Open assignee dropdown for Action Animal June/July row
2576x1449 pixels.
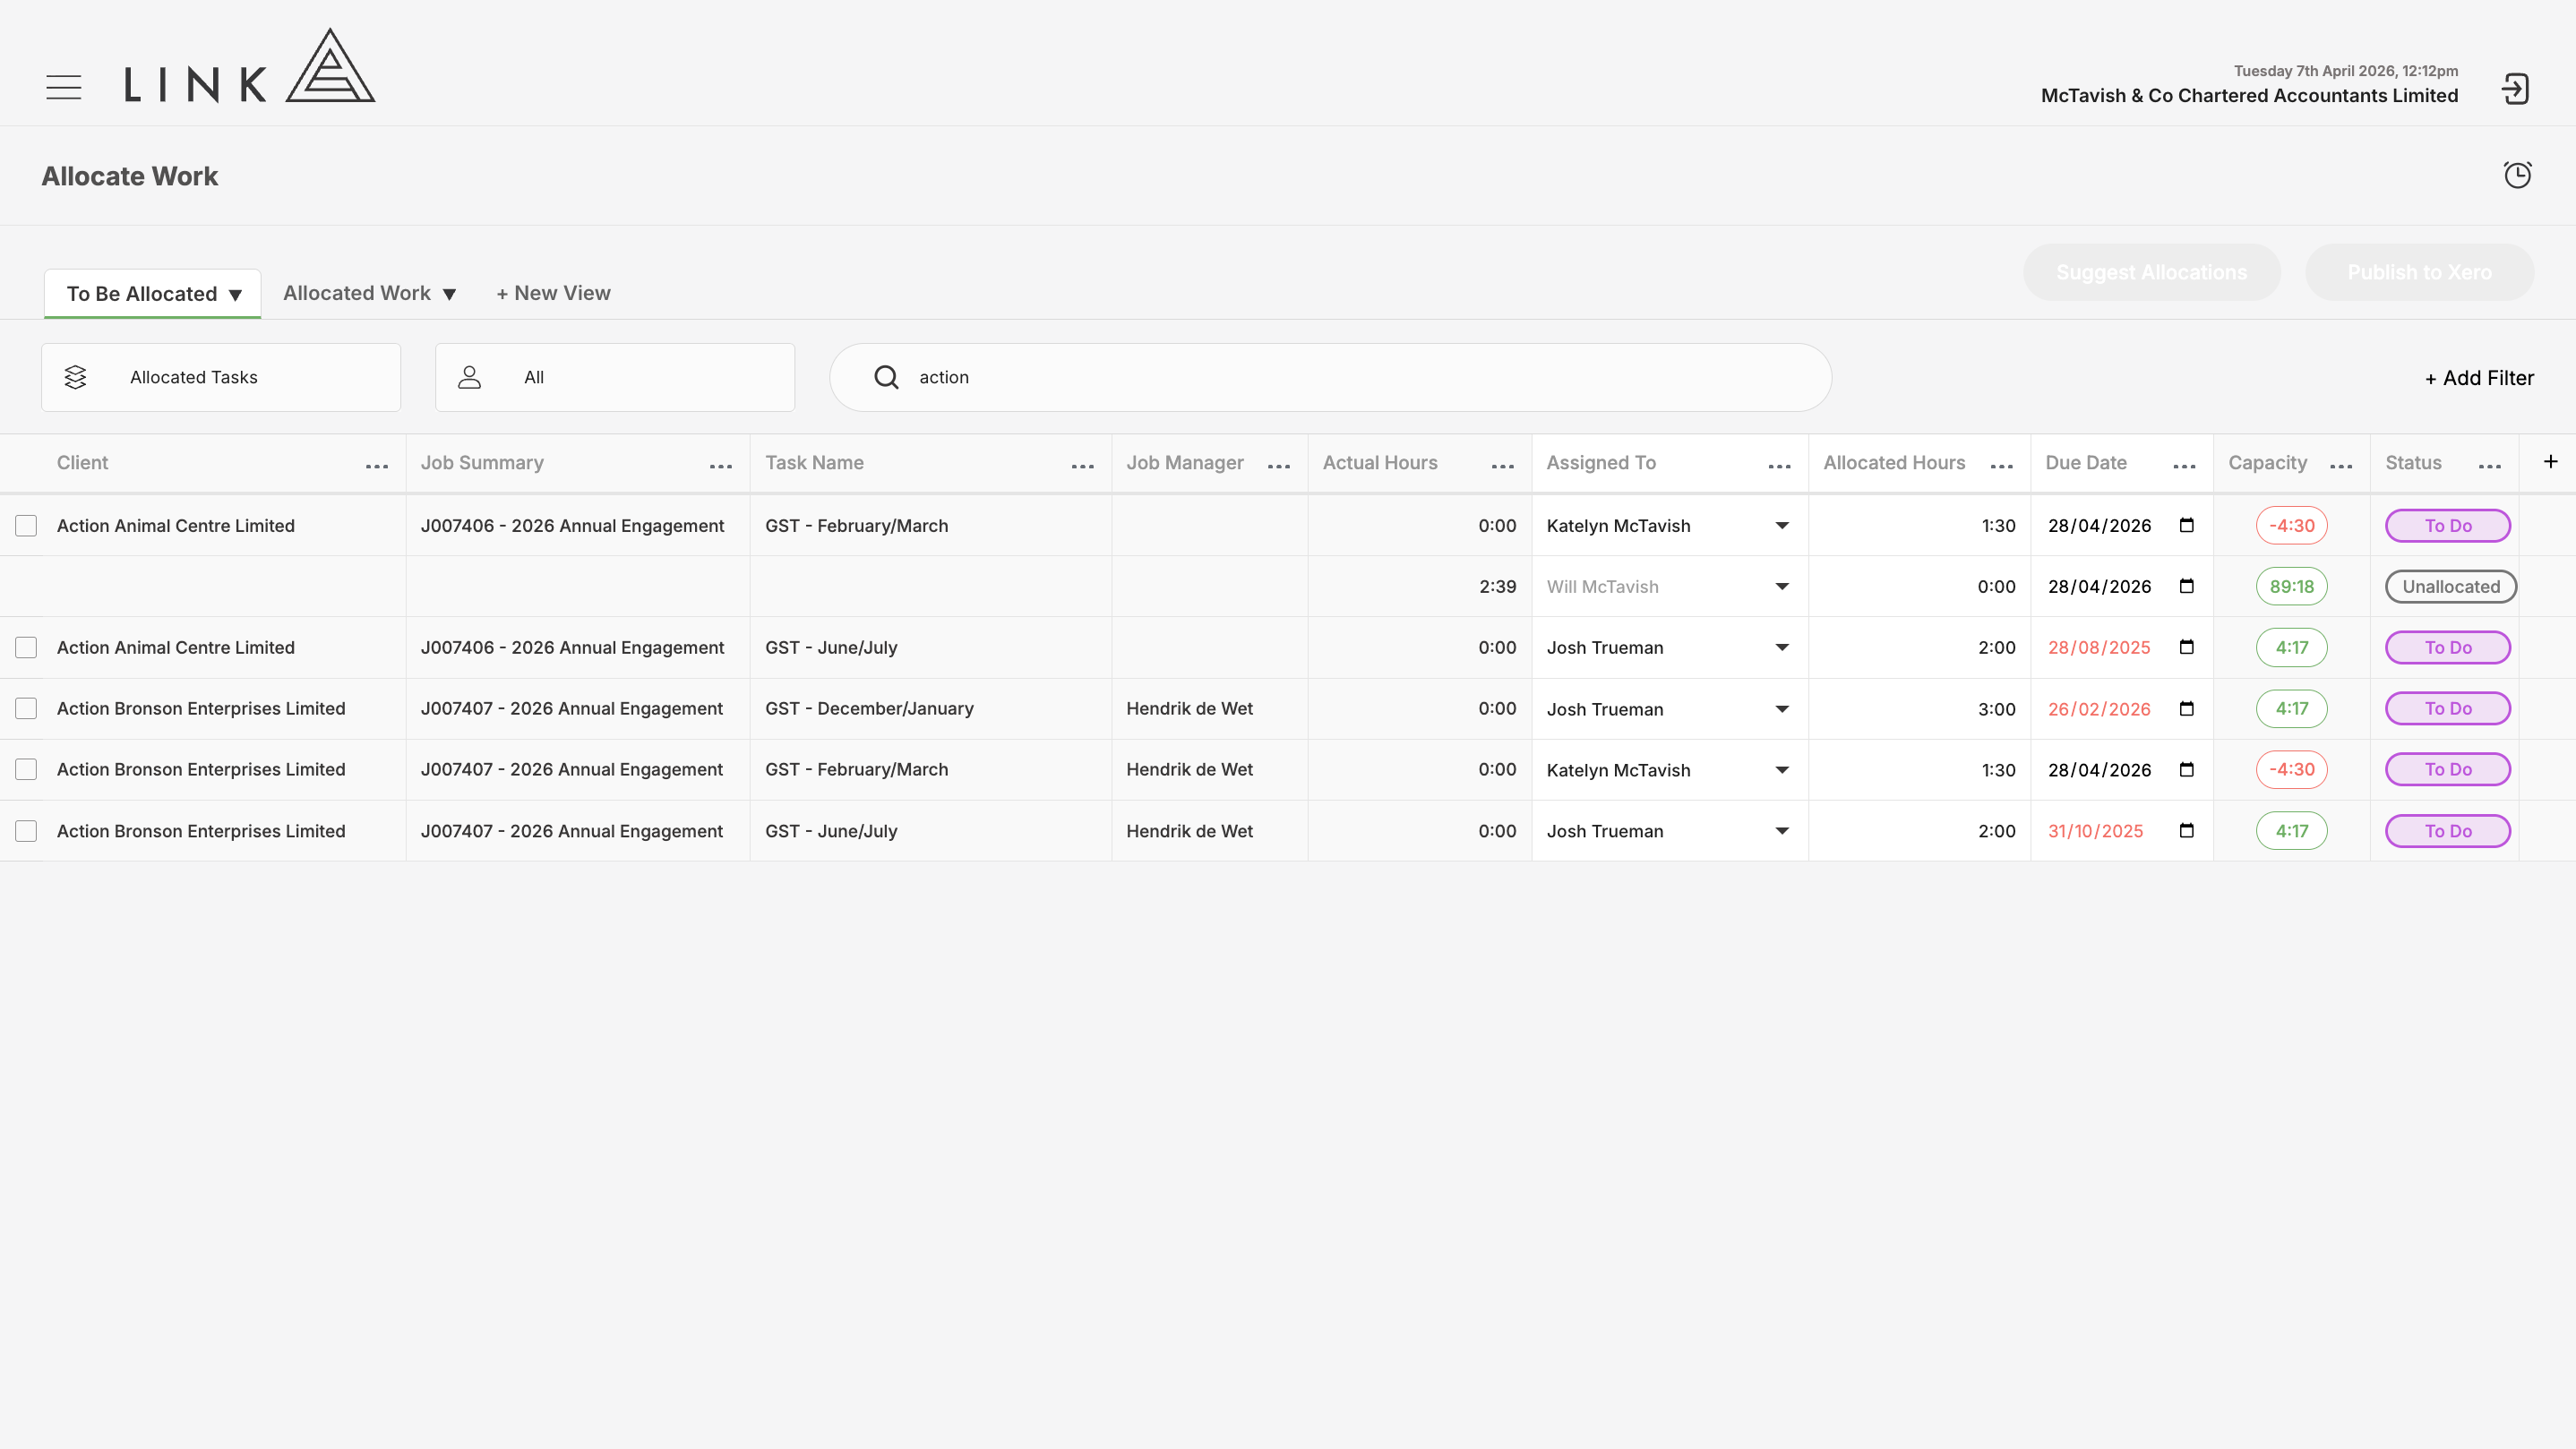[1781, 648]
